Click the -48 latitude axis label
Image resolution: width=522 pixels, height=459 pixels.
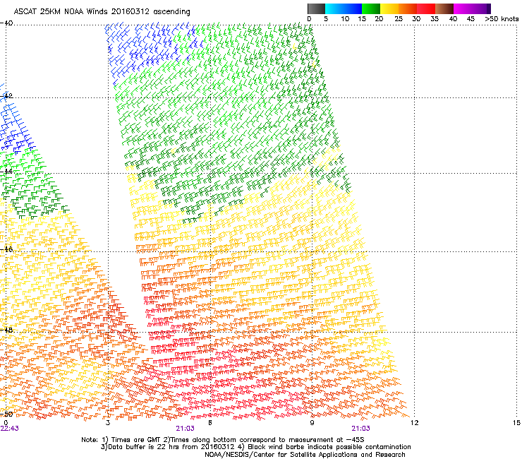6,330
